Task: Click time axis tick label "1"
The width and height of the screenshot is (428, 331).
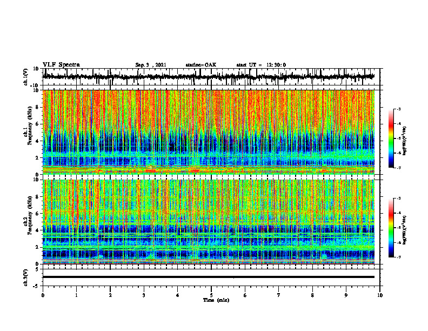Action: pyautogui.click(x=76, y=295)
